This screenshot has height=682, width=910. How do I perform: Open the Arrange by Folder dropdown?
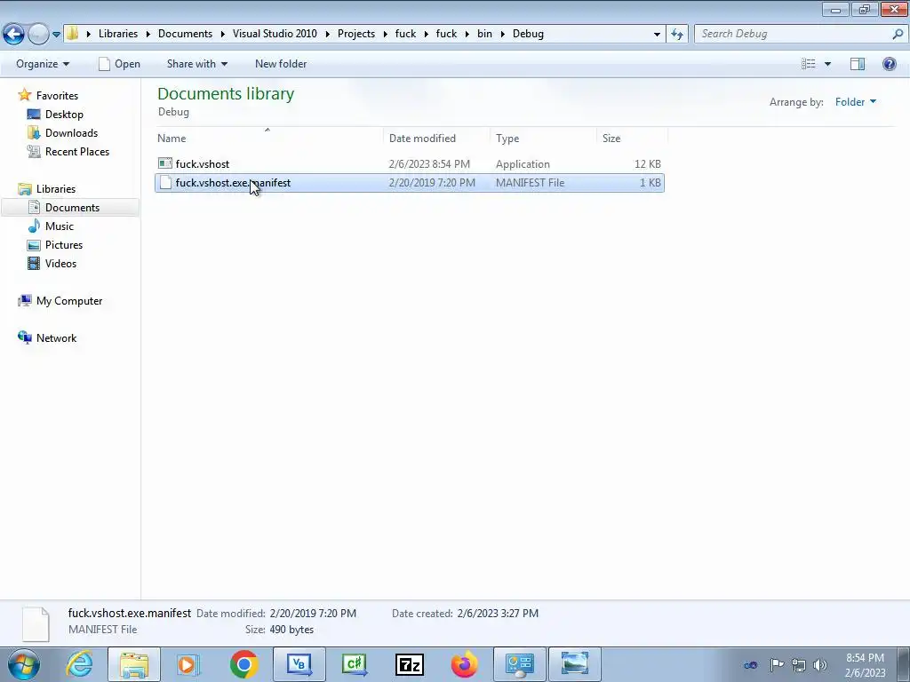856,102
